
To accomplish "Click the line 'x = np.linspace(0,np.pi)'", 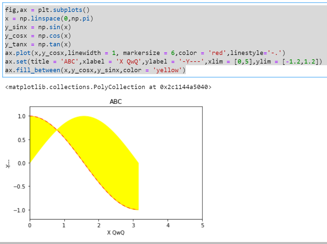I will pyautogui.click(x=49, y=19).
